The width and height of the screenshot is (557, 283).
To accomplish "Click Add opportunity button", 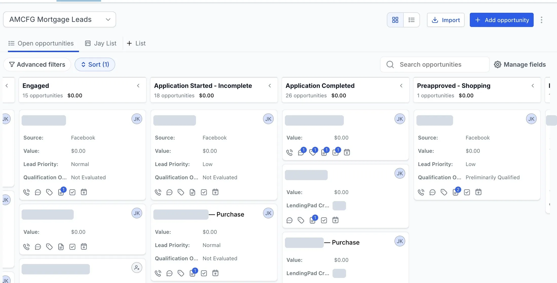I will 502,20.
